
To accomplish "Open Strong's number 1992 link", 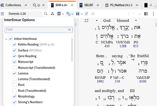I will pos(100,81).
